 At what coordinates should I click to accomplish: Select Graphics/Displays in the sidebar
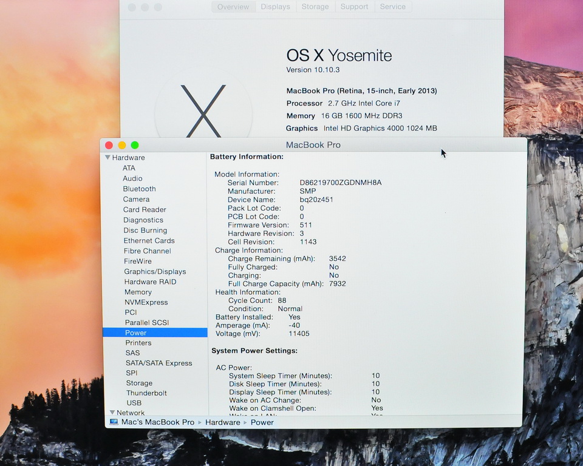click(155, 272)
